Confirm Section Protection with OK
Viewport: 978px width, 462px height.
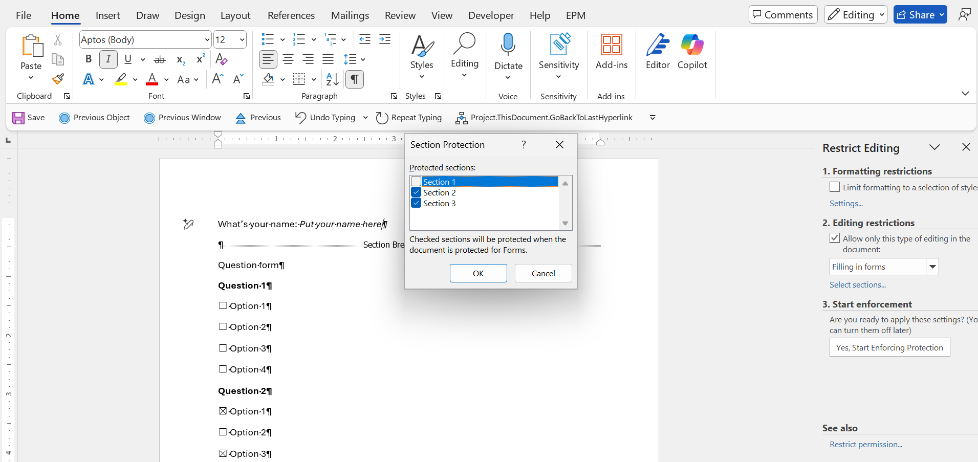click(x=479, y=273)
